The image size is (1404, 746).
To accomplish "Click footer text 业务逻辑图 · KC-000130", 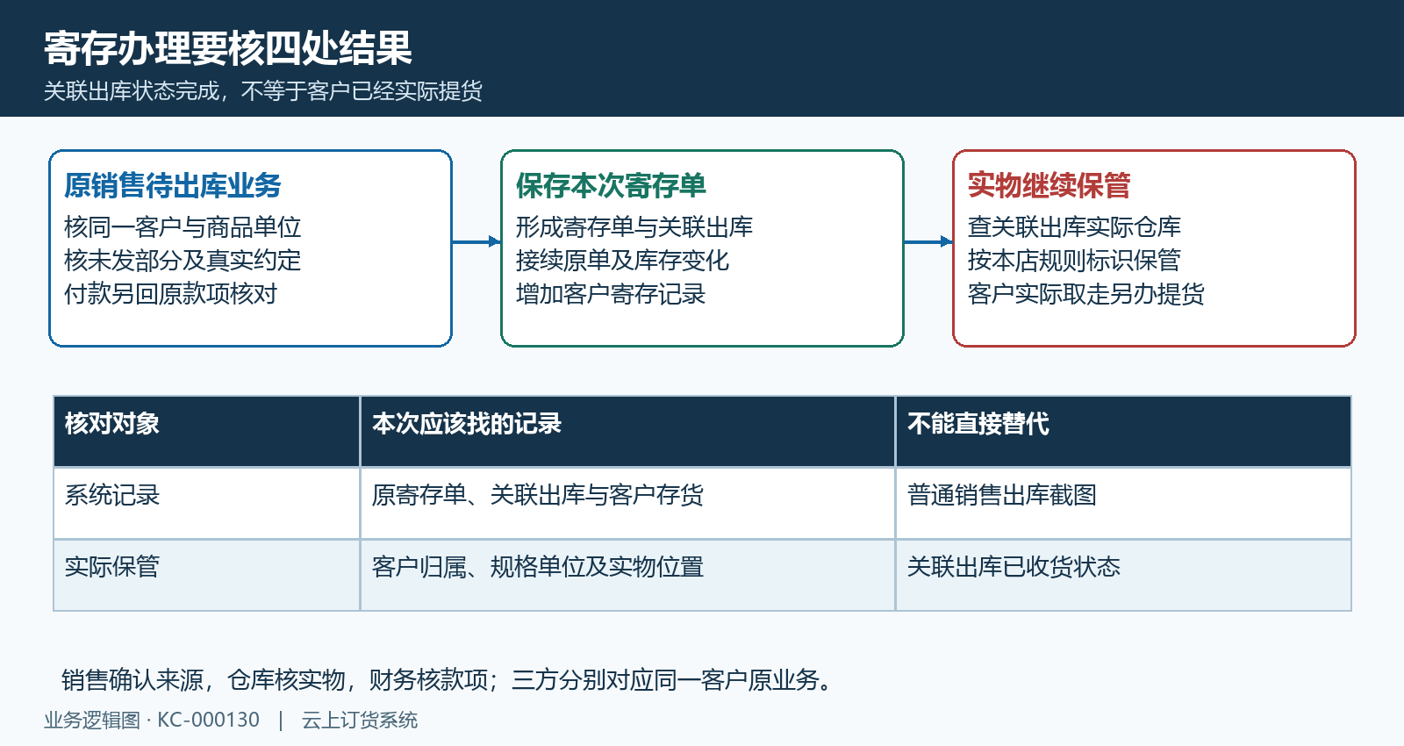I will 152,721.
